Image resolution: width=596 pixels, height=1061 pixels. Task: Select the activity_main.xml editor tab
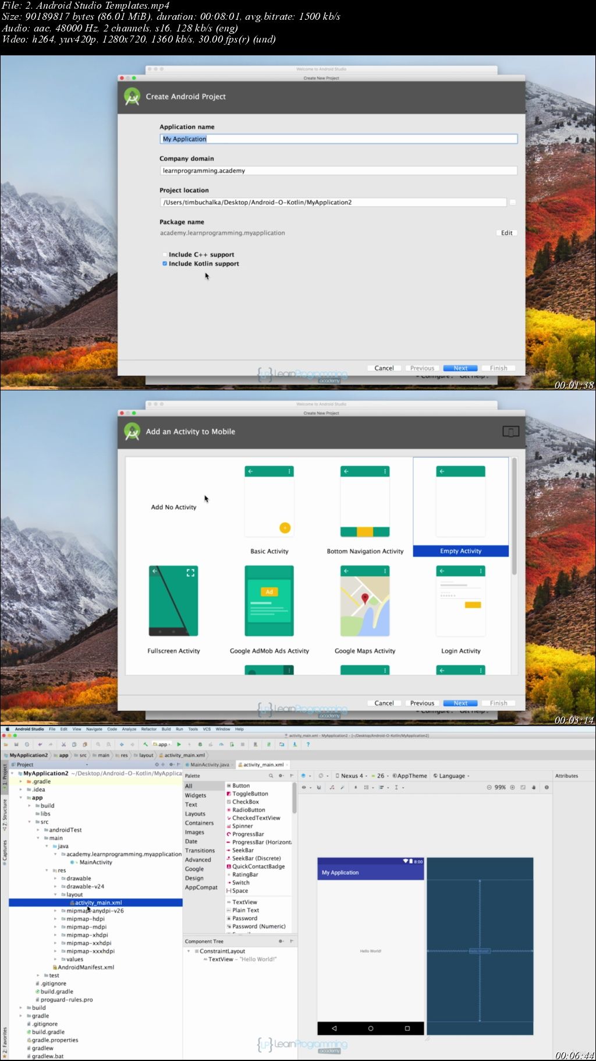click(263, 764)
